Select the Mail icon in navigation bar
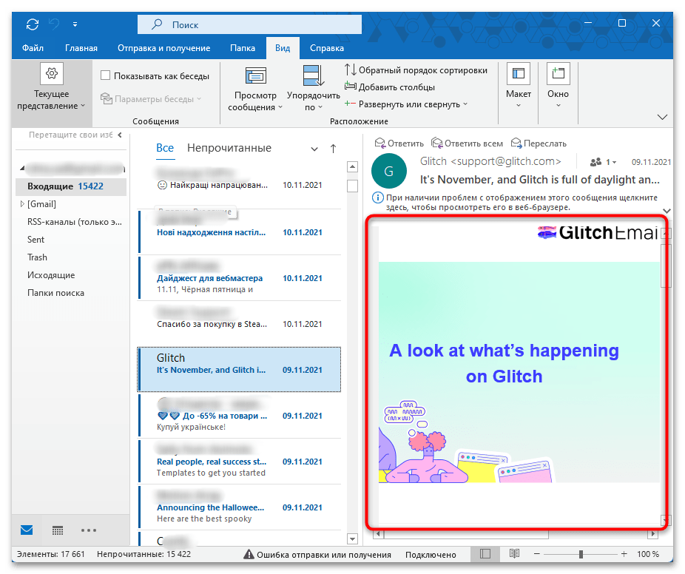This screenshot has height=574, width=685. click(27, 530)
